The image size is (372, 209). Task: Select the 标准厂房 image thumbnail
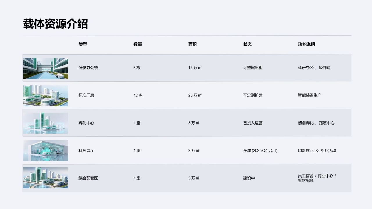(46, 96)
